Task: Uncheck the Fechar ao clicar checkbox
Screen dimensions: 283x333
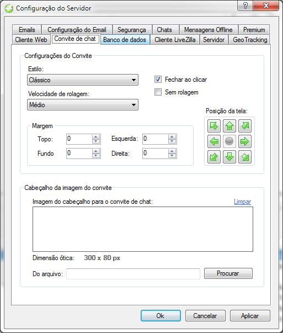Action: point(158,80)
